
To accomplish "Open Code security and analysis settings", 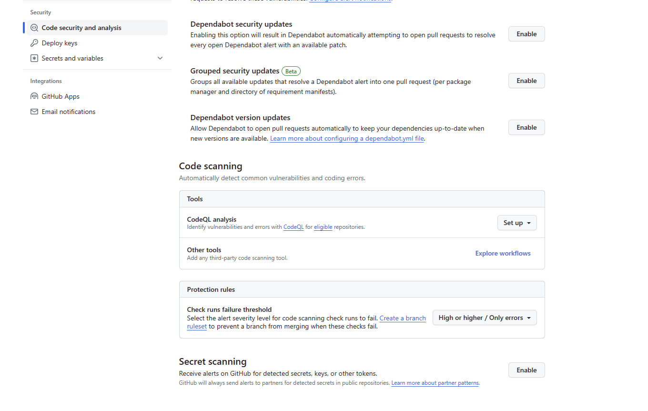I will pyautogui.click(x=97, y=28).
